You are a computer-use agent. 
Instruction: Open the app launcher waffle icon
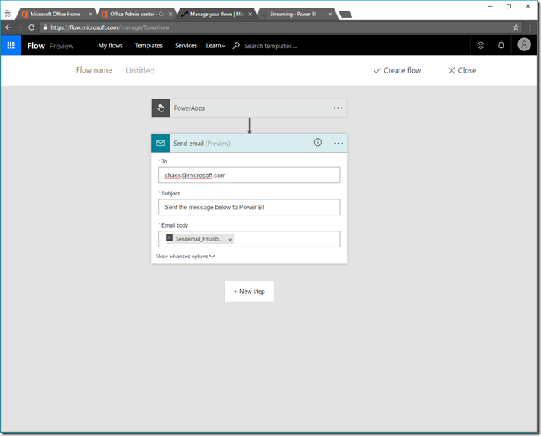[x=11, y=45]
